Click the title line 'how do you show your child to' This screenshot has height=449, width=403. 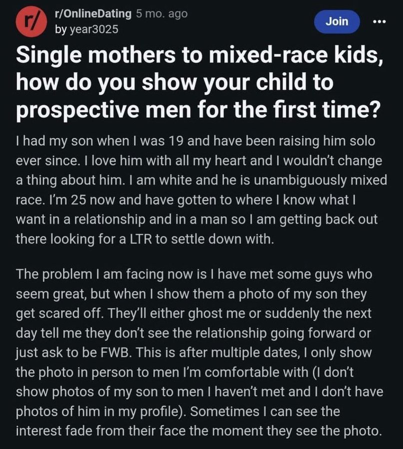pos(175,82)
